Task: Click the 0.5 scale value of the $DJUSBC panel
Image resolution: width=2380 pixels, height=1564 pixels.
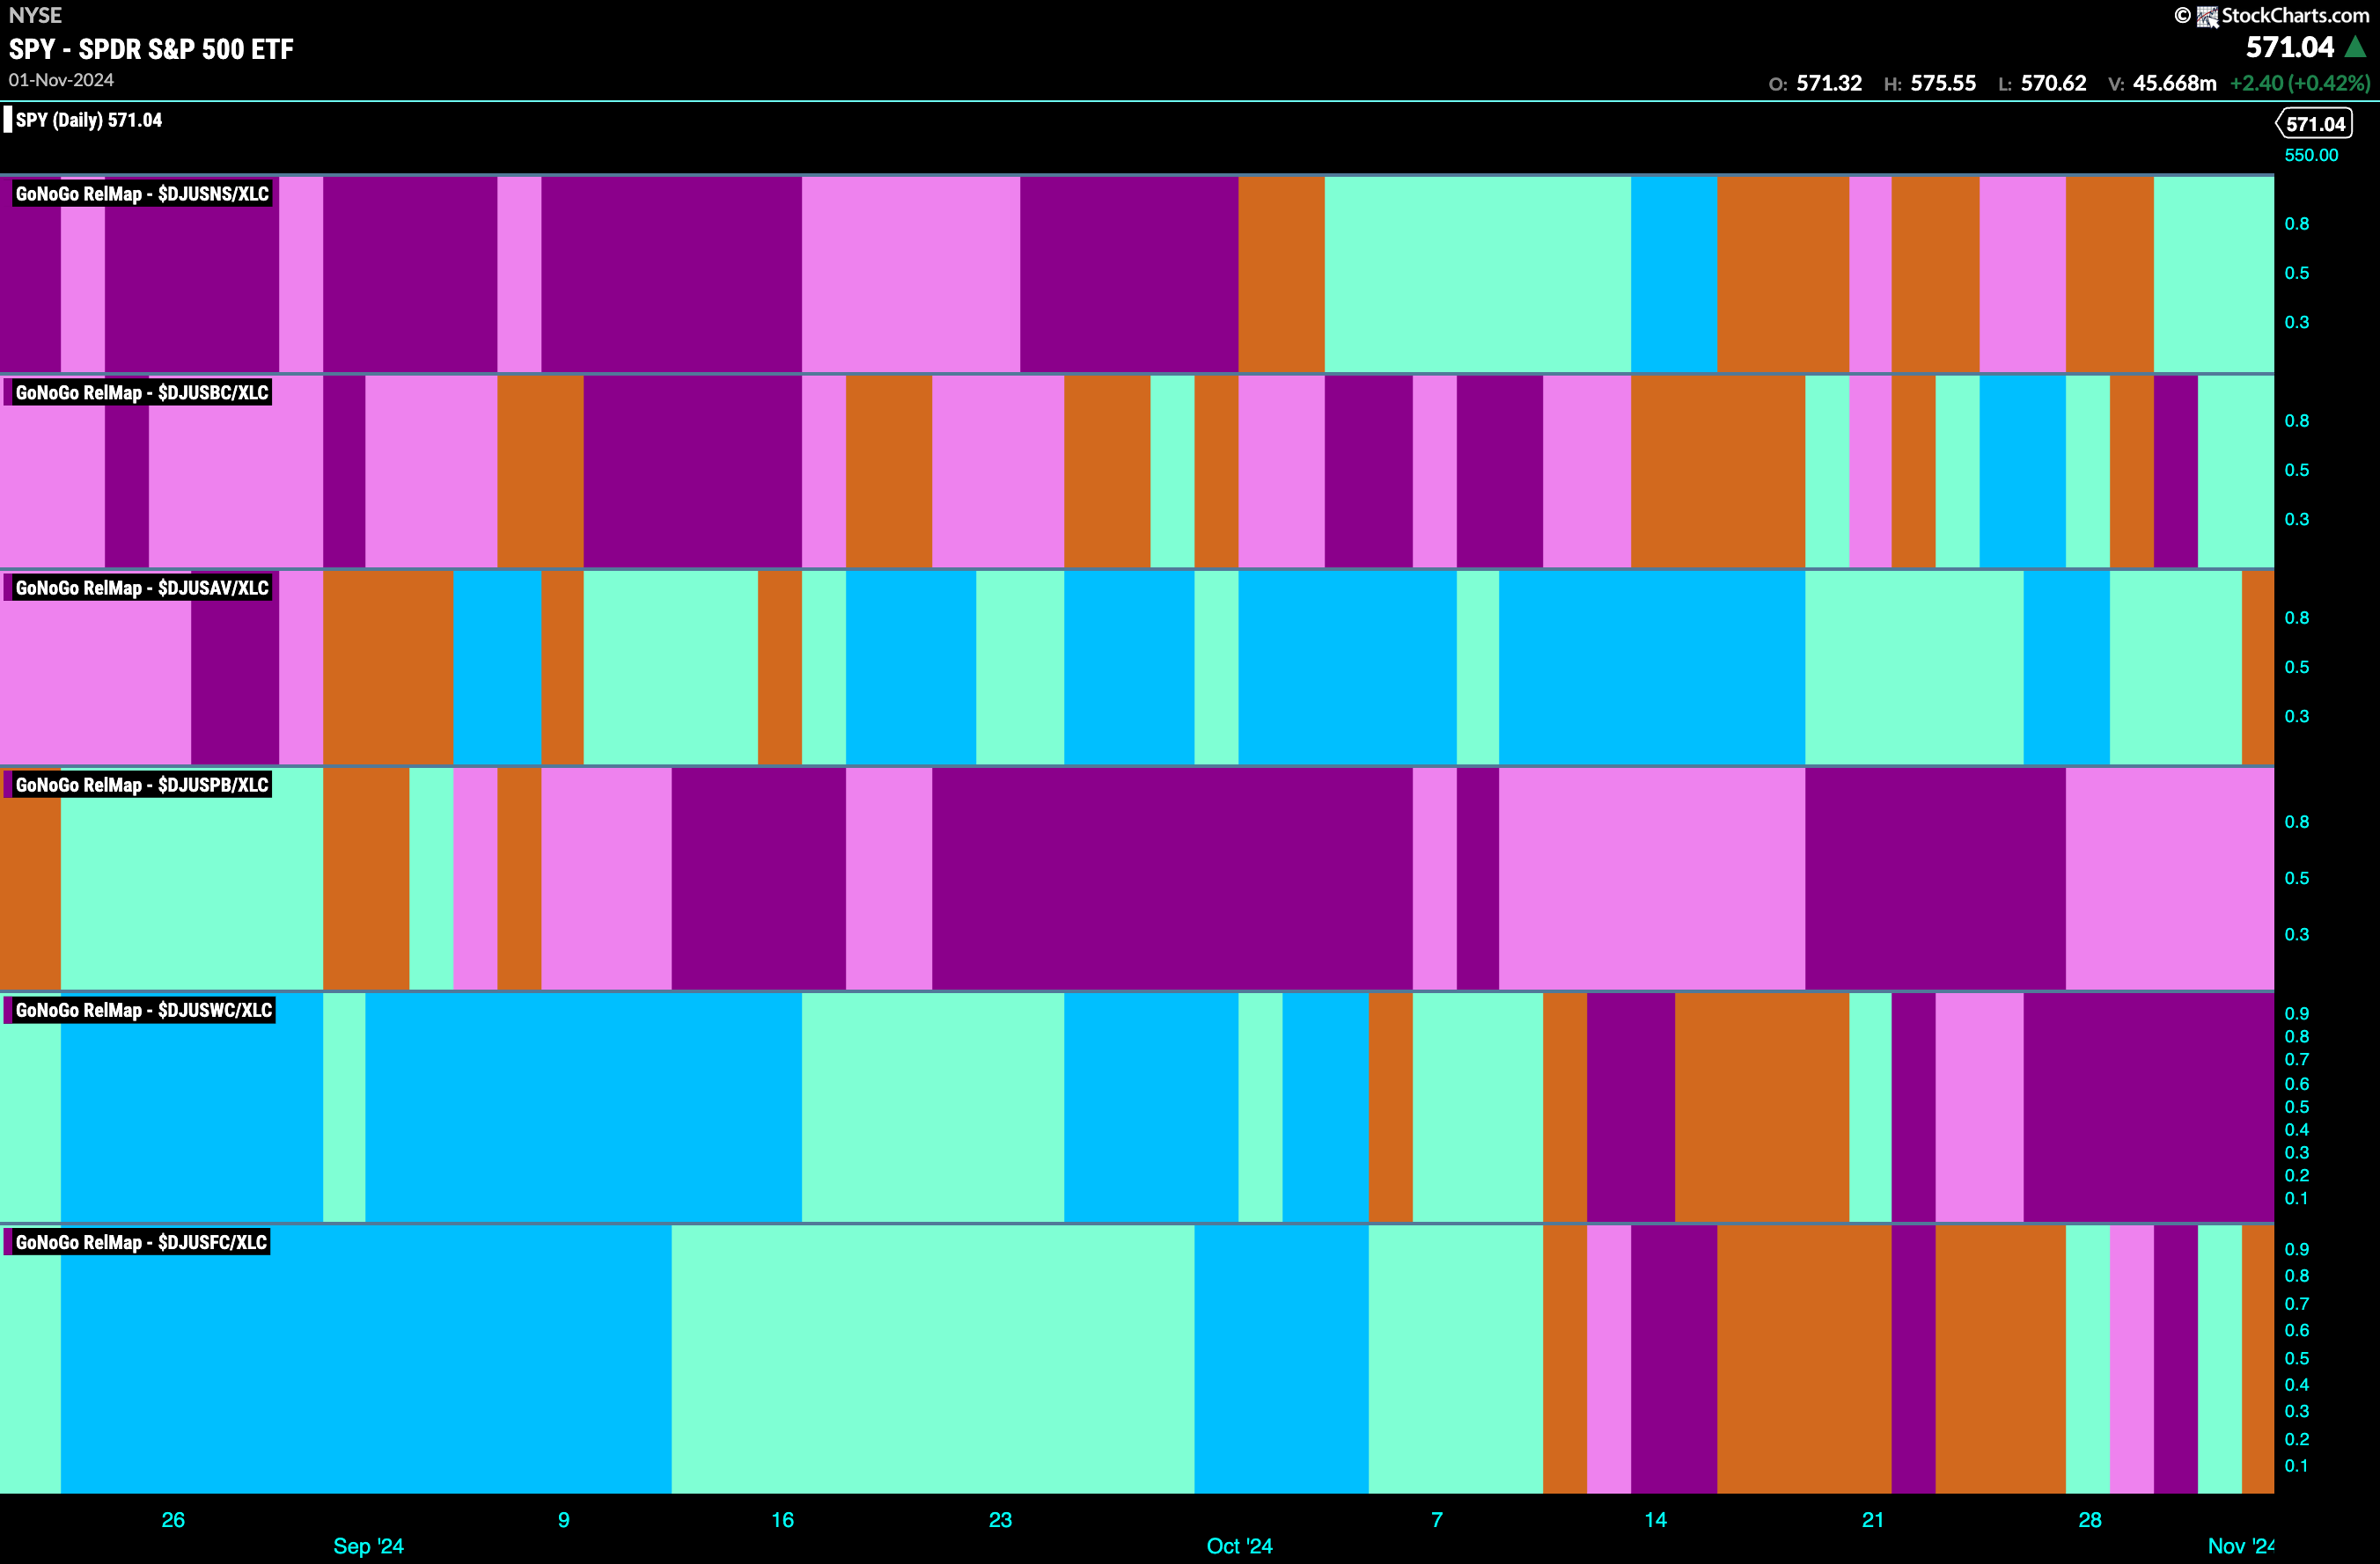Action: [x=2297, y=470]
